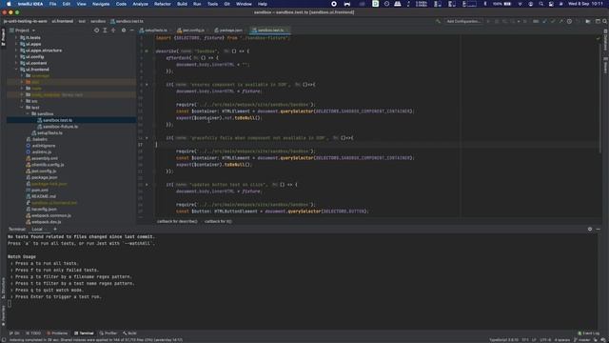Collapse the sandbox folder in tree

pos(28,114)
